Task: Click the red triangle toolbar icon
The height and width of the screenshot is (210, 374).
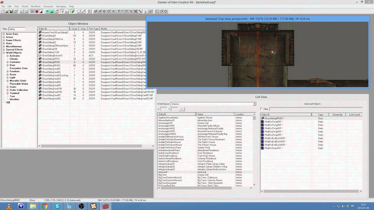Action: click(x=41, y=11)
